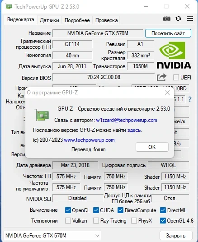
Task: Click the graphics card icon in About dialog
Action: click(x=42, y=115)
